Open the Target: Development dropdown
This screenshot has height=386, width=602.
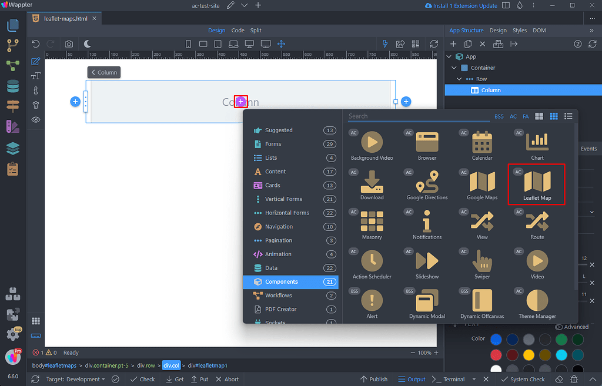73,379
